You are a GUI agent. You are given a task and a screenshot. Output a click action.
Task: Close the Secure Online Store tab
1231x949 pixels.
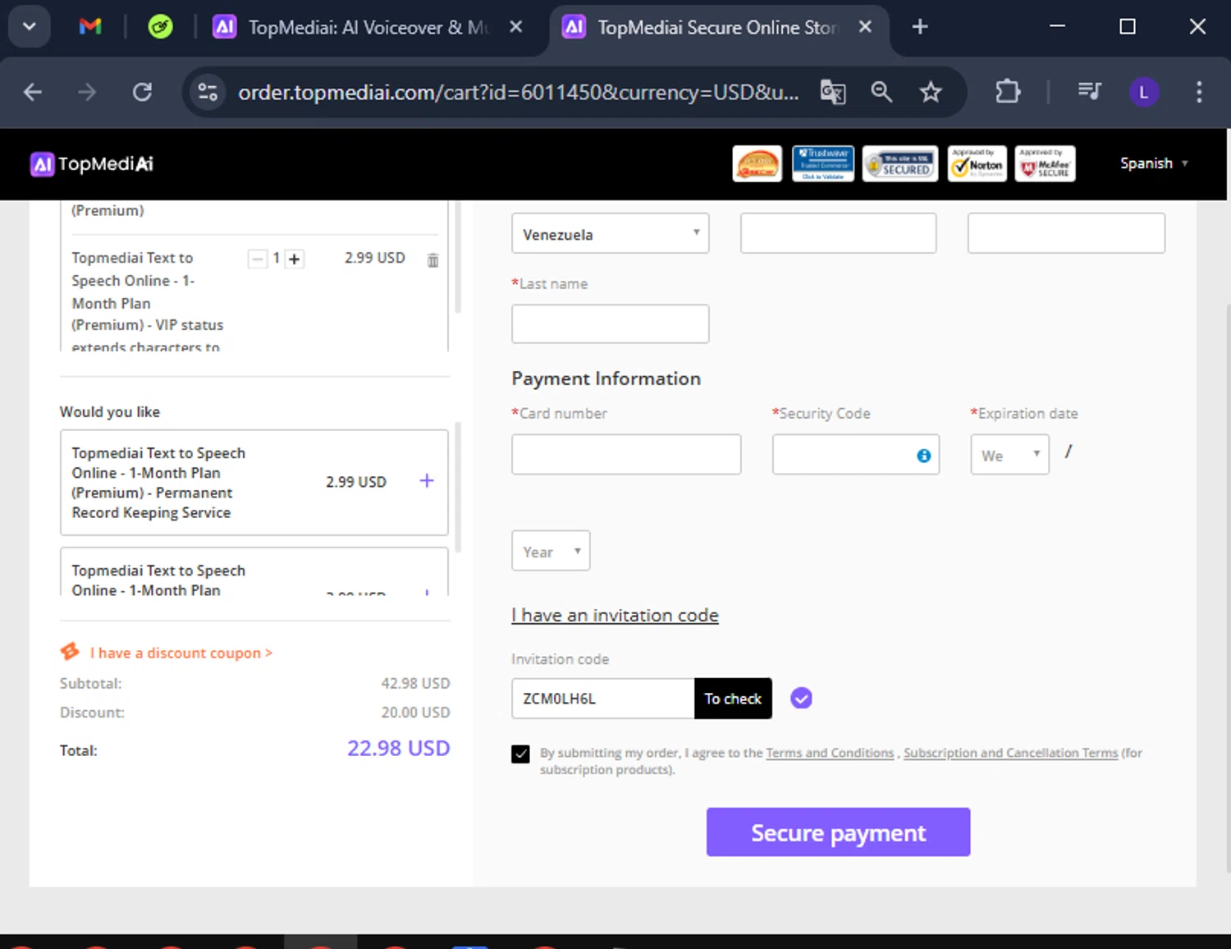[x=865, y=27]
